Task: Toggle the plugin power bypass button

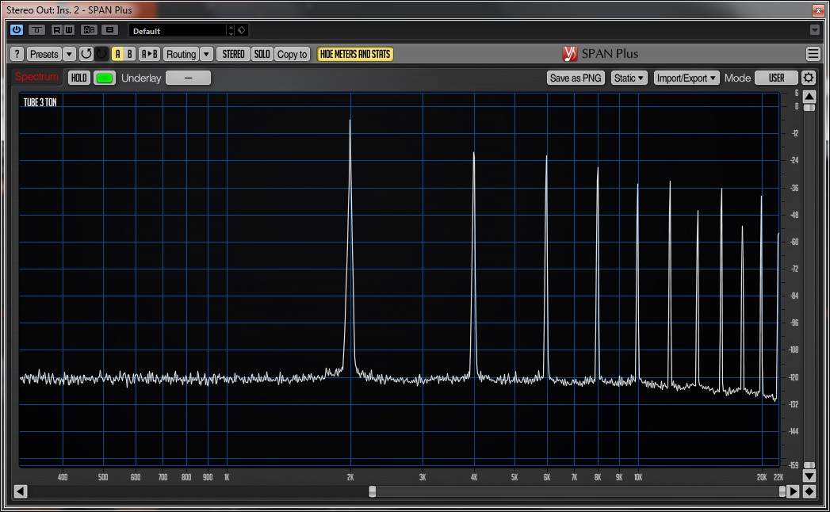Action: pyautogui.click(x=17, y=30)
